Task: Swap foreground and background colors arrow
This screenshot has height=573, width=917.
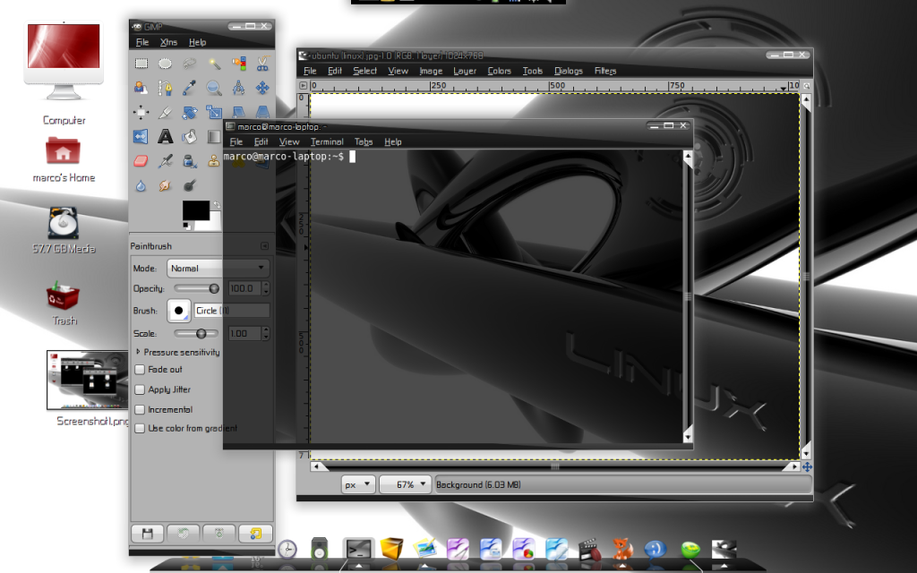Action: pos(217,205)
